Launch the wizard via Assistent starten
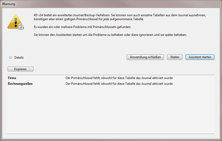The width and height of the screenshot is (222, 141). (x=200, y=57)
